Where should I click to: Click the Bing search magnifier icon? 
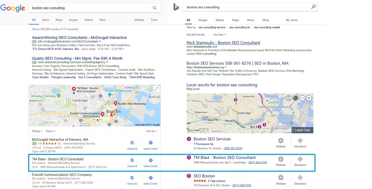[x=313, y=7]
